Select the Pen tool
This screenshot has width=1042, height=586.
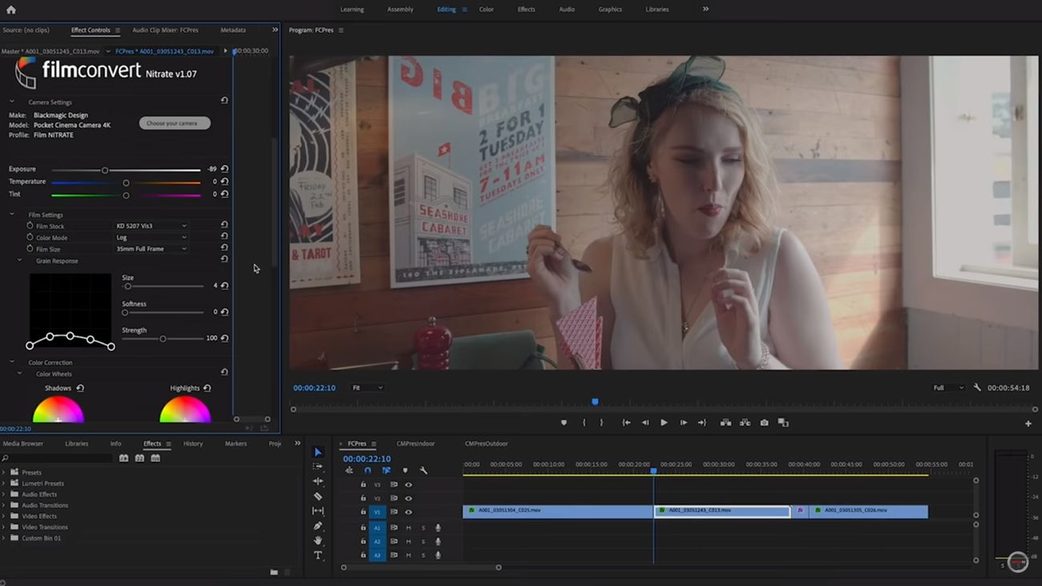tap(318, 526)
